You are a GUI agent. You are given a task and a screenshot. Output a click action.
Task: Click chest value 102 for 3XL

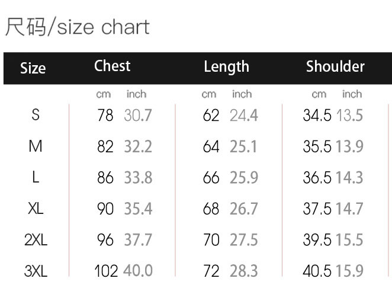(x=106, y=271)
